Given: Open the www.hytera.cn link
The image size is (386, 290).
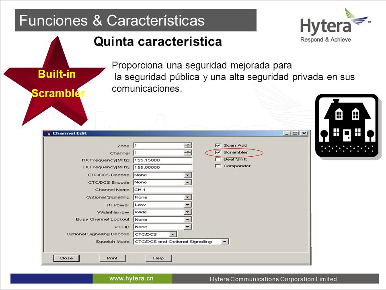Looking at the screenshot, I should [131, 278].
